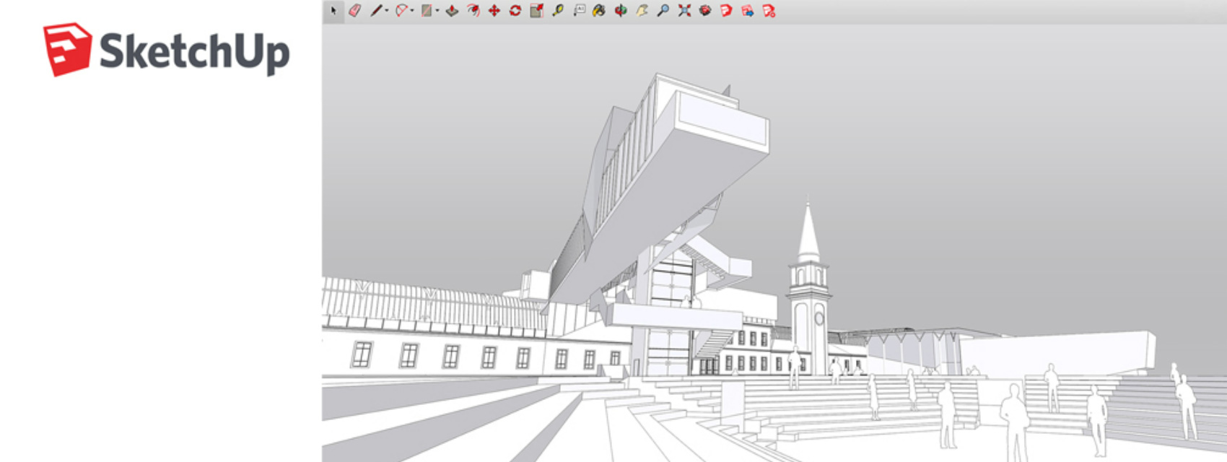Pick the pink Eraser tool
Image resolution: width=1227 pixels, height=462 pixels.
point(354,11)
